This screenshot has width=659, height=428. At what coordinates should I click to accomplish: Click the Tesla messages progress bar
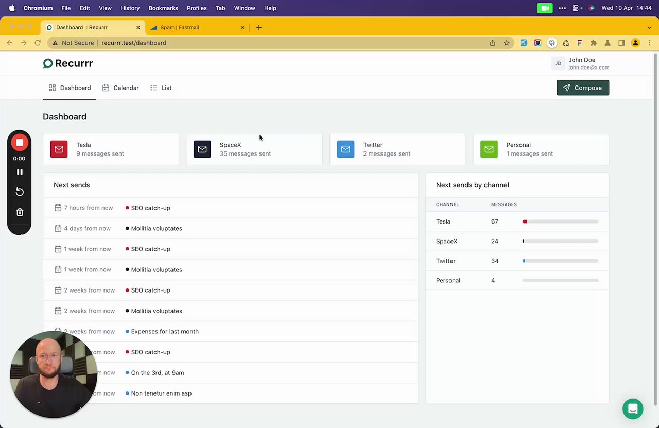click(x=560, y=221)
